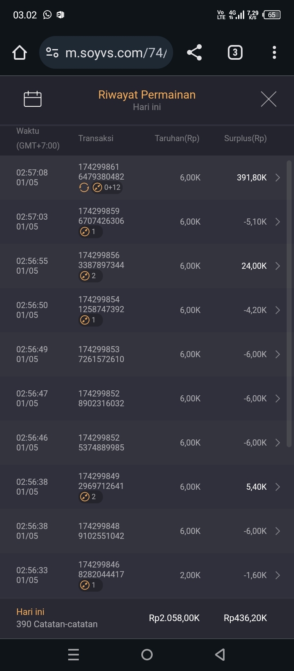Click the m.soyvs.com address bar
Viewport: 294px width, 671px height.
coord(116,53)
